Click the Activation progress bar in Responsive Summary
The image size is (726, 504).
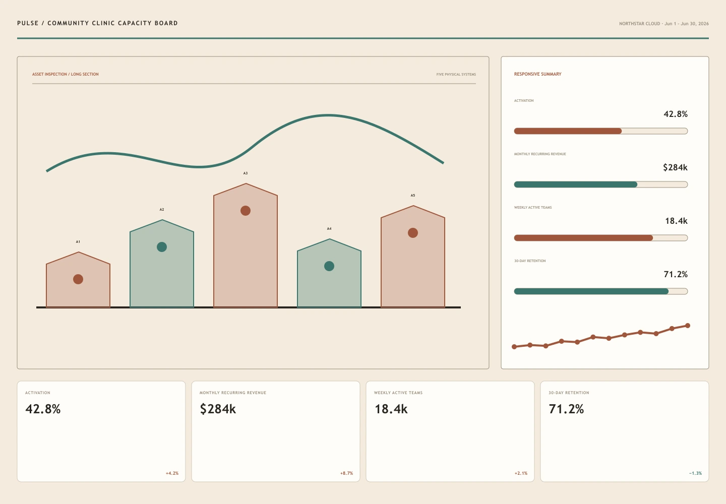[601, 131]
